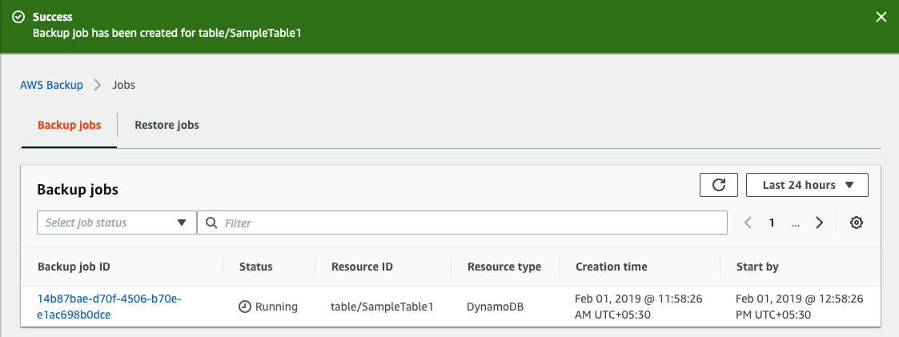Screen dimensions: 899x337
Task: Select page number 1 in pagination
Action: coord(772,223)
